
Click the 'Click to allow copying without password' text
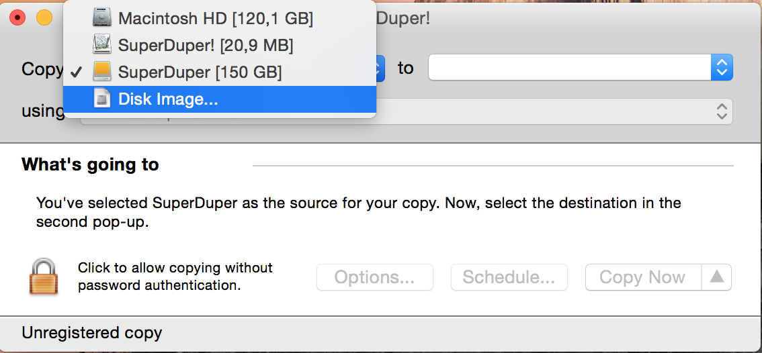click(175, 276)
